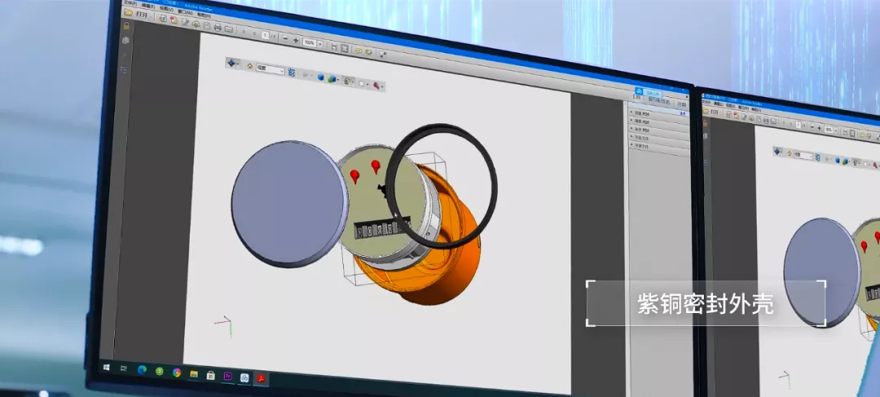Toggle the 3D cross section tool

(348, 81)
